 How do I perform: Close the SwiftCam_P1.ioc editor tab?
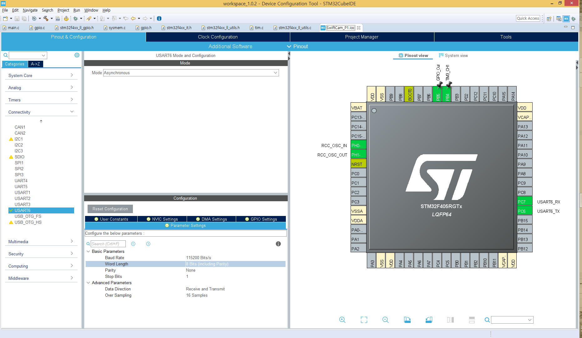(359, 28)
